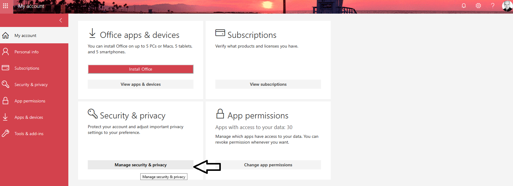Select My account in the sidebar
The image size is (513, 186).
pyautogui.click(x=26, y=35)
